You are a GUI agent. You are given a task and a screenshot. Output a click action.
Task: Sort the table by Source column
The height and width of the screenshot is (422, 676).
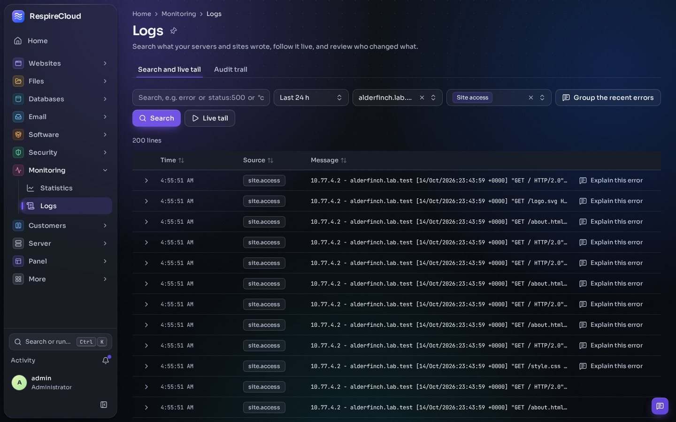coord(258,160)
